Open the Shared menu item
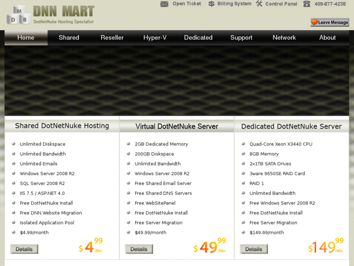 click(69, 38)
